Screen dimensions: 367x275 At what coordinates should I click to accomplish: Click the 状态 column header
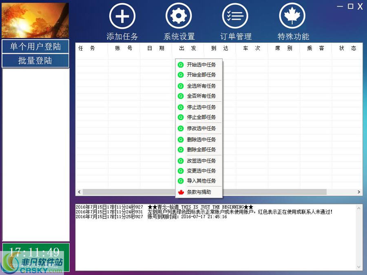click(347, 48)
